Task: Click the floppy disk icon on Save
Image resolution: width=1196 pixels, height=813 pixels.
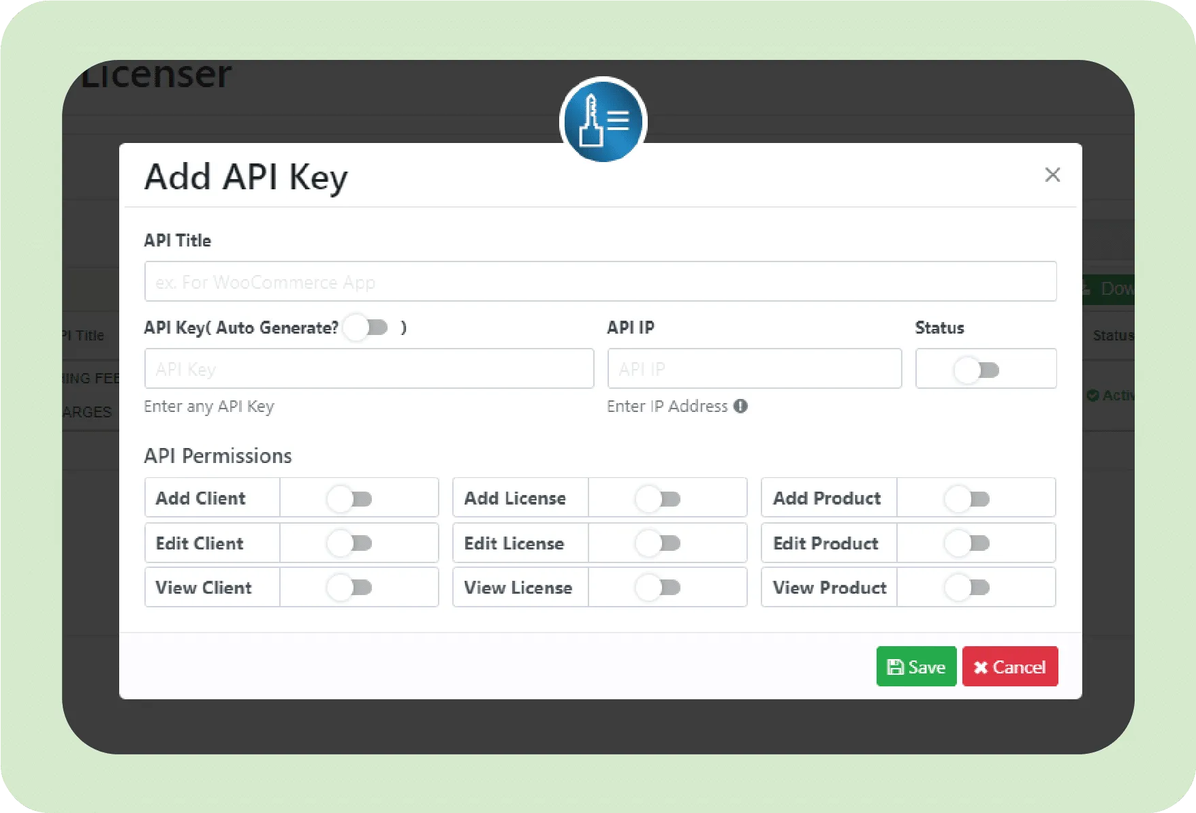Action: pos(895,667)
